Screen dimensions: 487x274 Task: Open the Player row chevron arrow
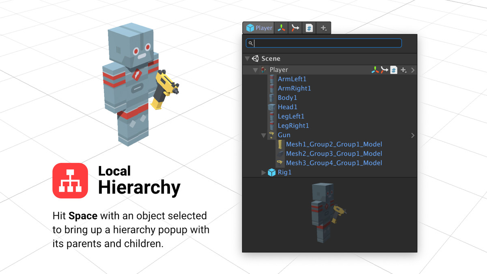[x=413, y=70]
